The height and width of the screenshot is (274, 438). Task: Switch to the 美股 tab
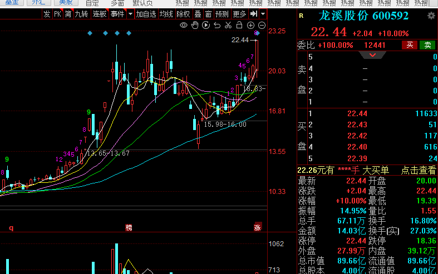tap(66, 3)
